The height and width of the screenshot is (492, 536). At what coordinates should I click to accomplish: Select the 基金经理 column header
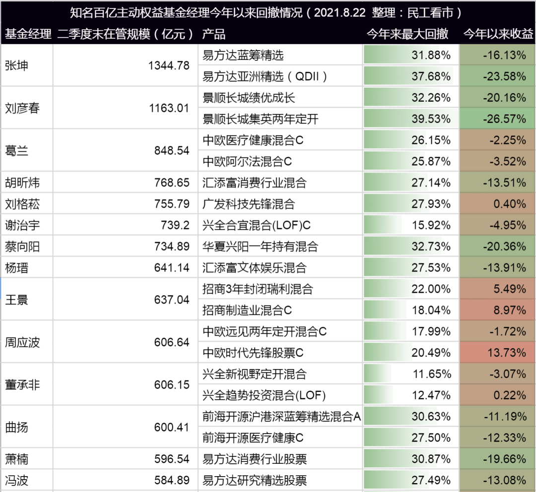tap(28, 34)
